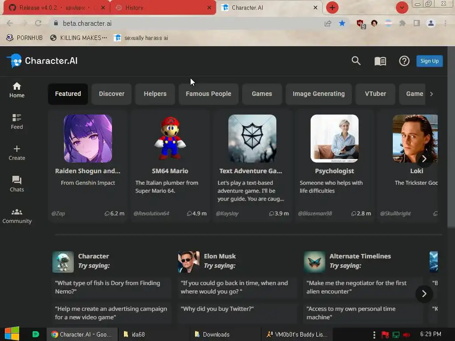
Task: Open the Text Adventure Game card image
Action: click(252, 139)
